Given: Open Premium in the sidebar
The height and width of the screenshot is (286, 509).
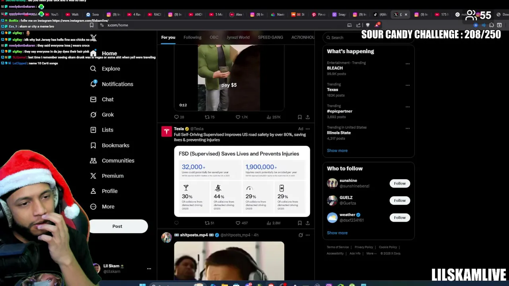Looking at the screenshot, I should [107, 176].
